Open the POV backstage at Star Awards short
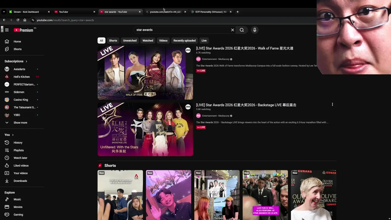 click(120, 195)
